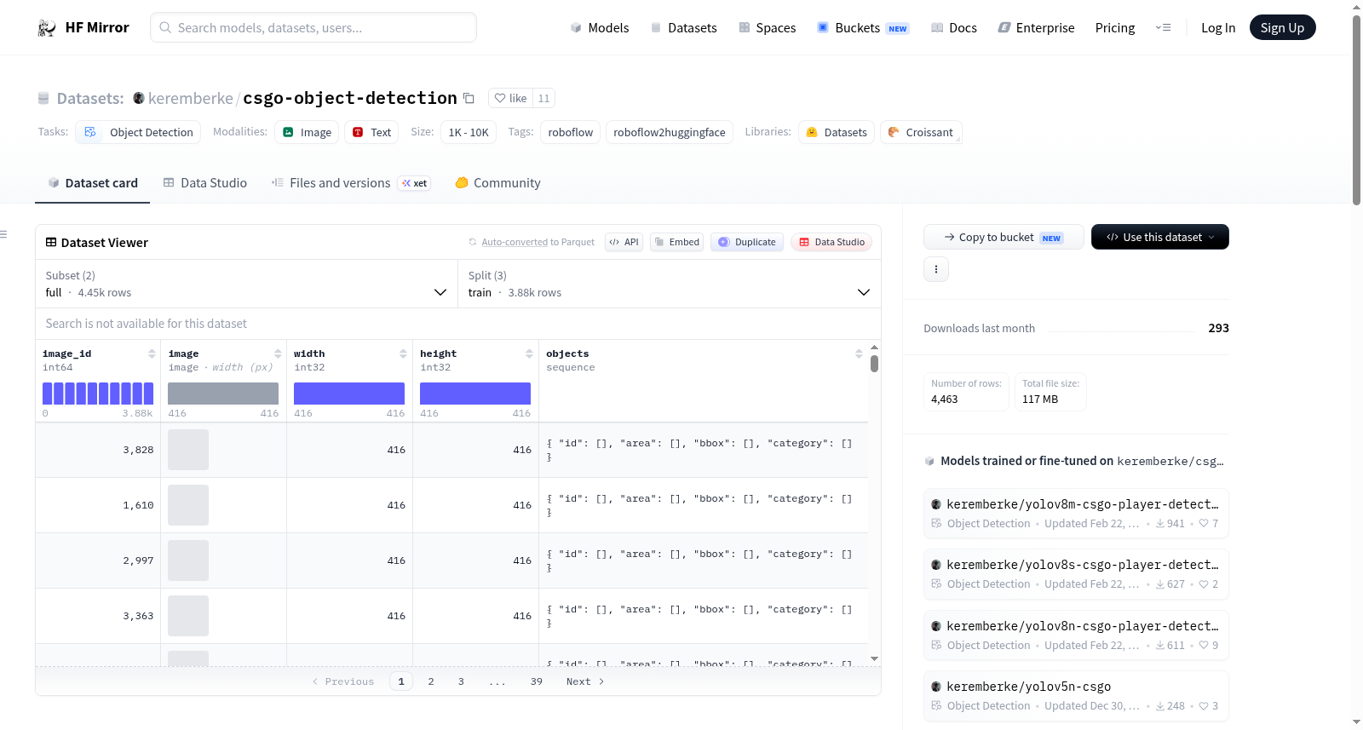Image resolution: width=1363 pixels, height=730 pixels.
Task: Open the Files and versions tab
Action: click(x=351, y=183)
